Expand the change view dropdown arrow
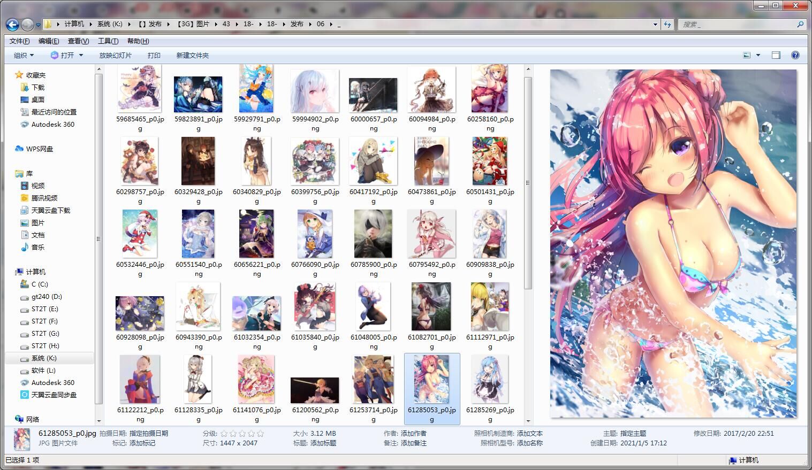This screenshot has height=470, width=812. tap(758, 56)
